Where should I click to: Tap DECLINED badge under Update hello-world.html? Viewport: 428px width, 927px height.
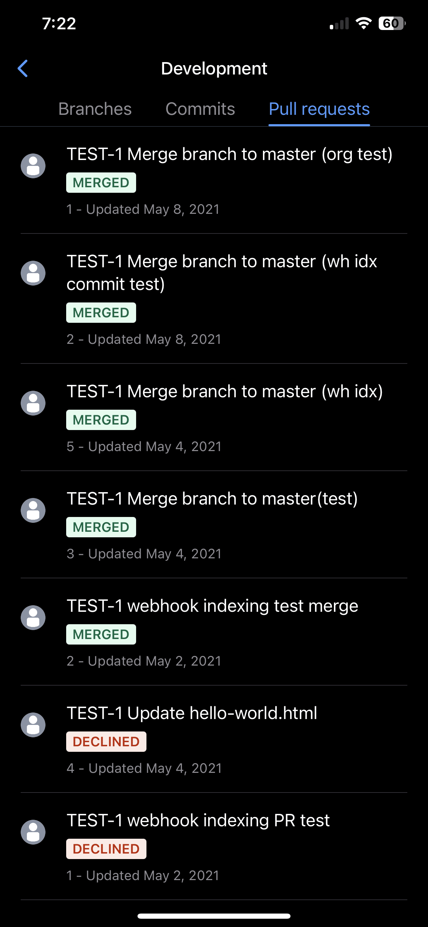coord(106,742)
